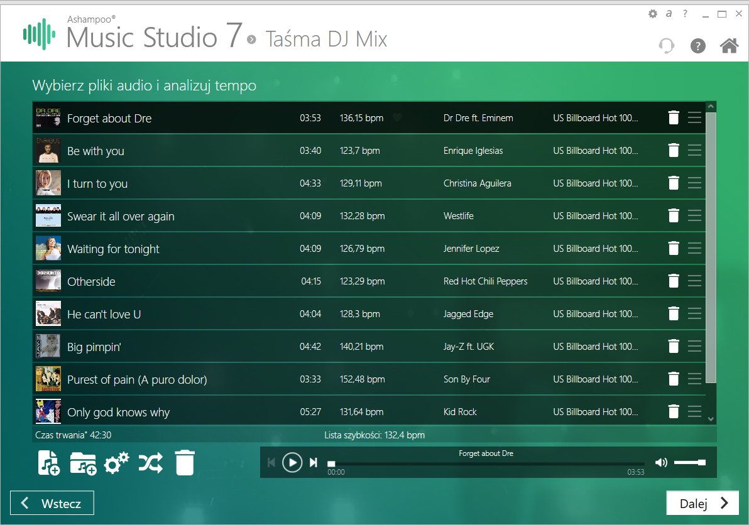This screenshot has width=749, height=525.
Task: Clear all tracks with the large trash icon
Action: point(185,462)
